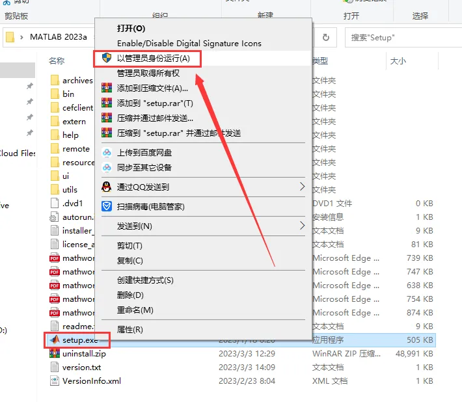Click Baidu cloud icon beside 上传到百度网盘
The image size is (462, 402).
pyautogui.click(x=107, y=152)
